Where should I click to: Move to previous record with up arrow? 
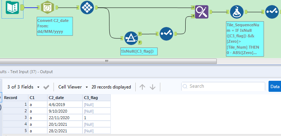[142, 87]
